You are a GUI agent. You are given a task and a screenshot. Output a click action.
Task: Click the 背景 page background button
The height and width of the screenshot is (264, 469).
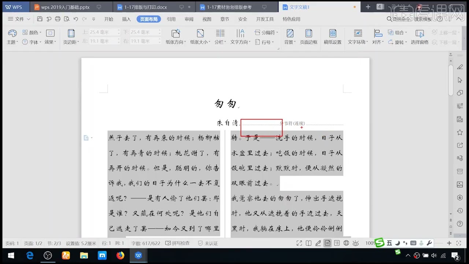[x=290, y=37]
